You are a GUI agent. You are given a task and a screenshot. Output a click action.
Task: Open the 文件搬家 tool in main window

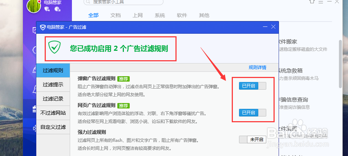[x=288, y=42]
